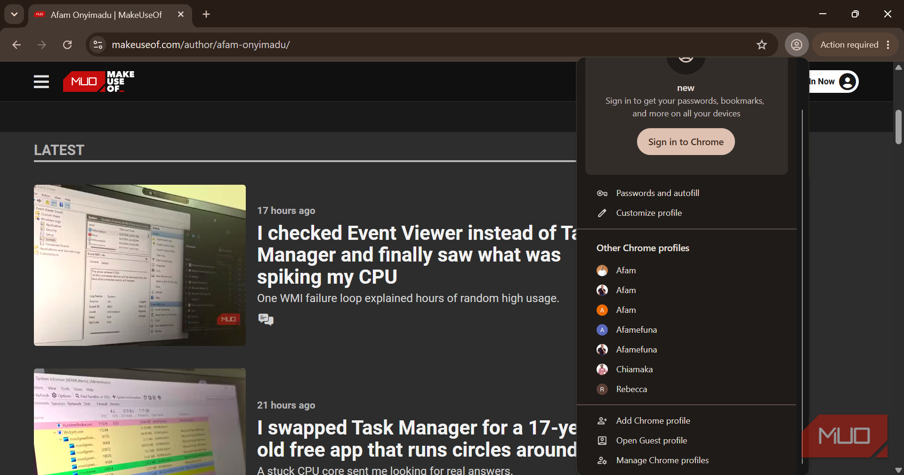Switch to the first Afam profile with photo avatar
This screenshot has width=904, height=475.
click(x=686, y=270)
